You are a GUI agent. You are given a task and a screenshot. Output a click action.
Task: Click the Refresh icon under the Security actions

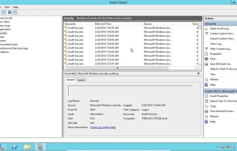tap(206, 79)
